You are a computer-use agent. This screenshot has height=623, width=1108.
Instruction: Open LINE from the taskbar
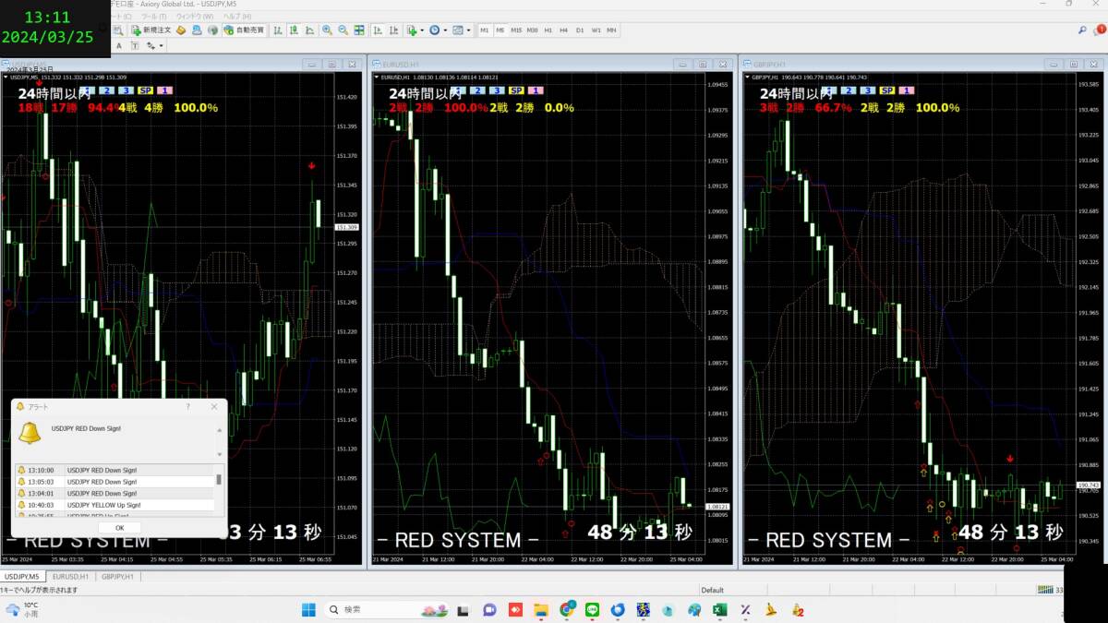593,609
